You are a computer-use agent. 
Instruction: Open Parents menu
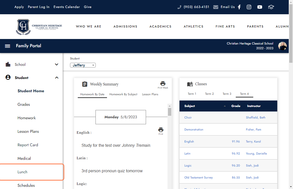(255, 26)
